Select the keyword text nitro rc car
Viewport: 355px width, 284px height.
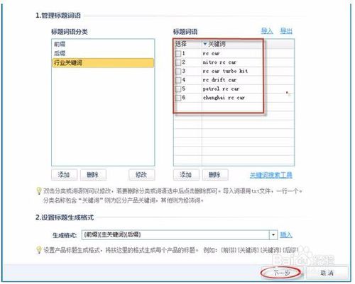pyautogui.click(x=219, y=62)
